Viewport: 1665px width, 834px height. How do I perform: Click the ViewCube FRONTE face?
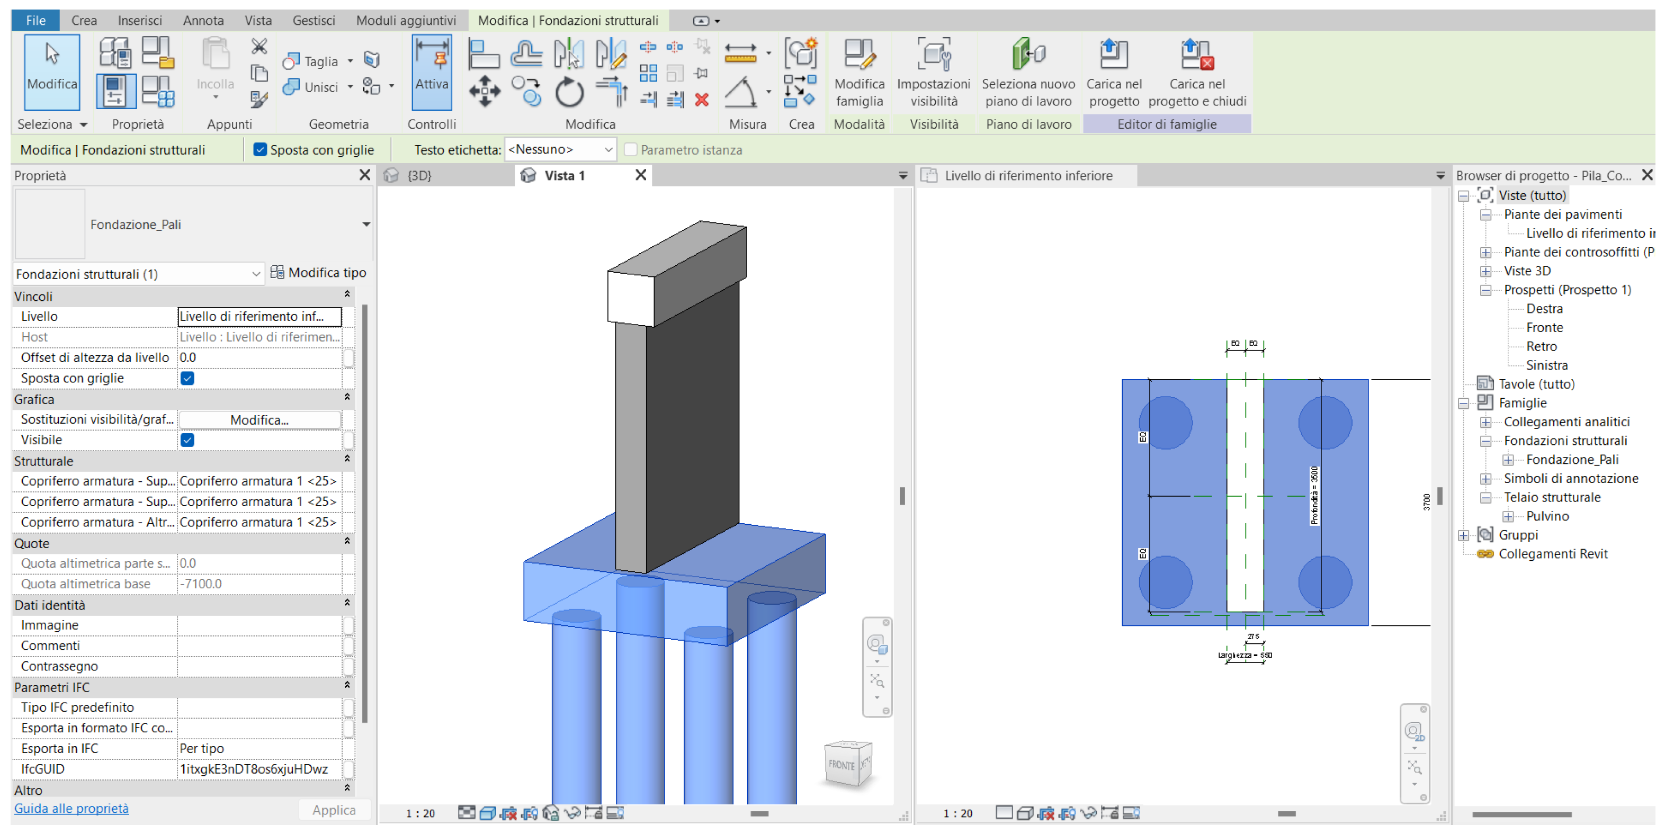coord(841,765)
